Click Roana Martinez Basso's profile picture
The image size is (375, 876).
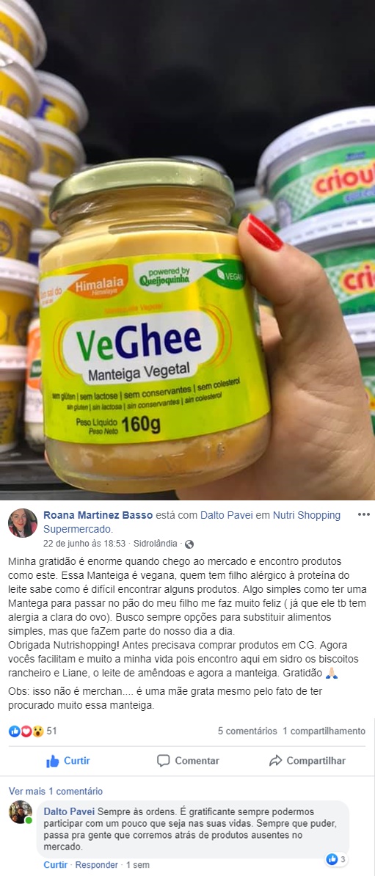click(x=22, y=523)
